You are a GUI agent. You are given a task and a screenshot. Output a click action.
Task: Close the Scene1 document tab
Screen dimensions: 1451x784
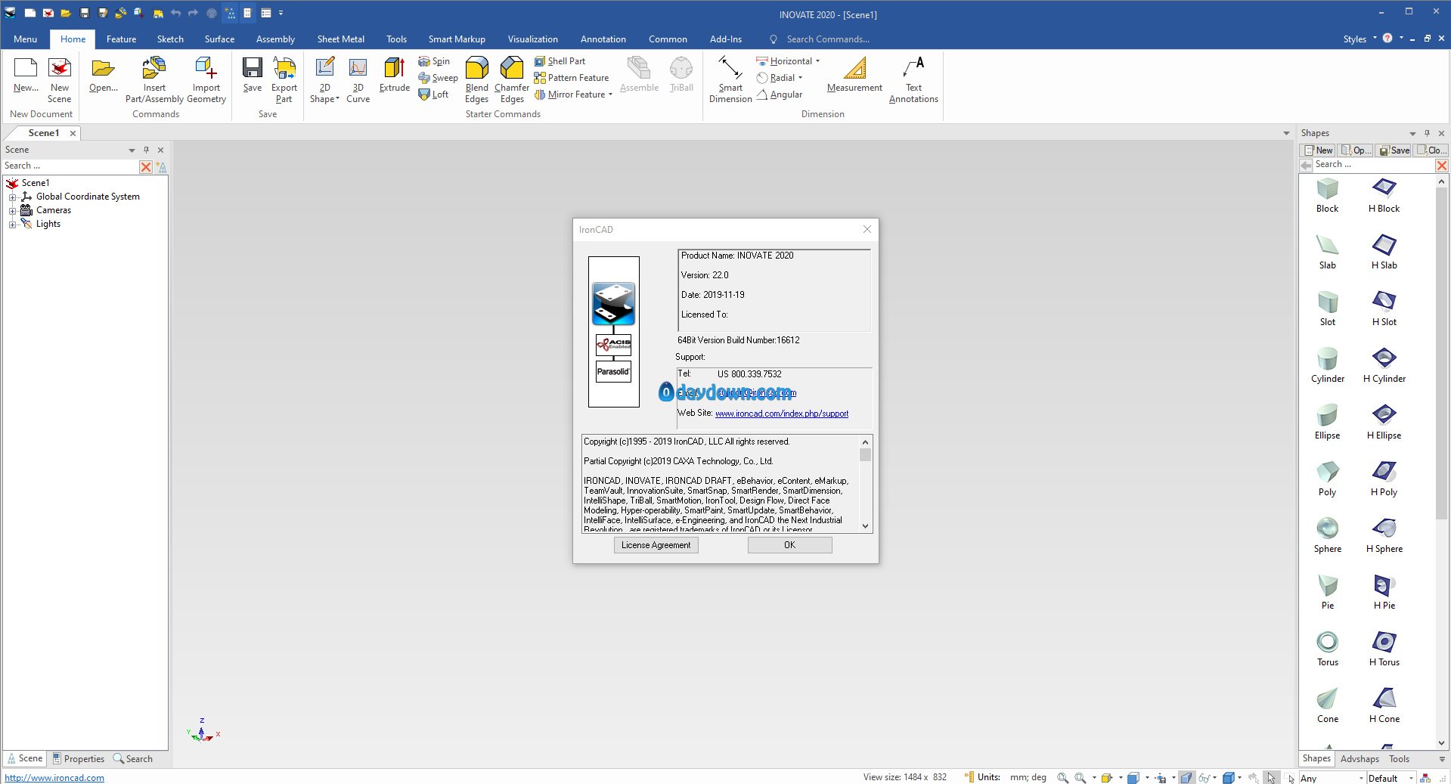[73, 133]
